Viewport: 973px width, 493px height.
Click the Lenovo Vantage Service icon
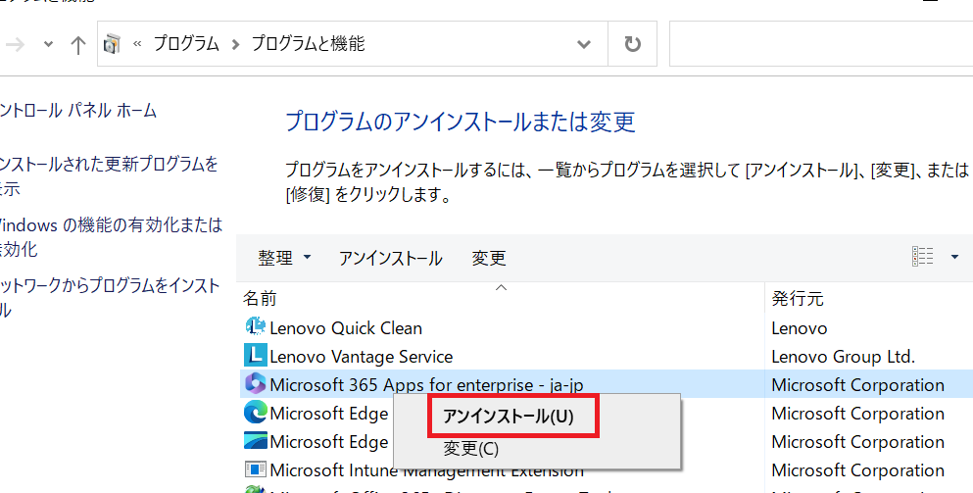pyautogui.click(x=256, y=356)
